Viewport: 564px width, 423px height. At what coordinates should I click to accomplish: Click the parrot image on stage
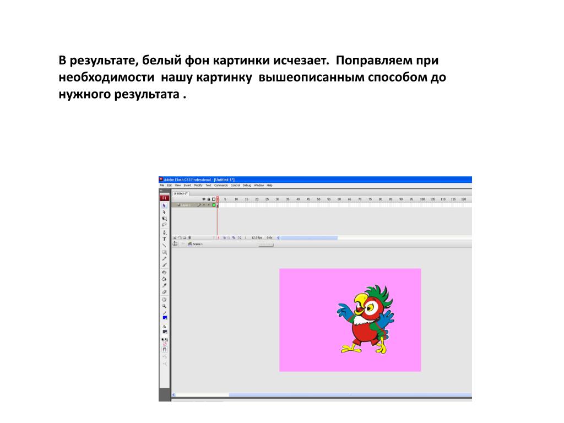(366, 319)
